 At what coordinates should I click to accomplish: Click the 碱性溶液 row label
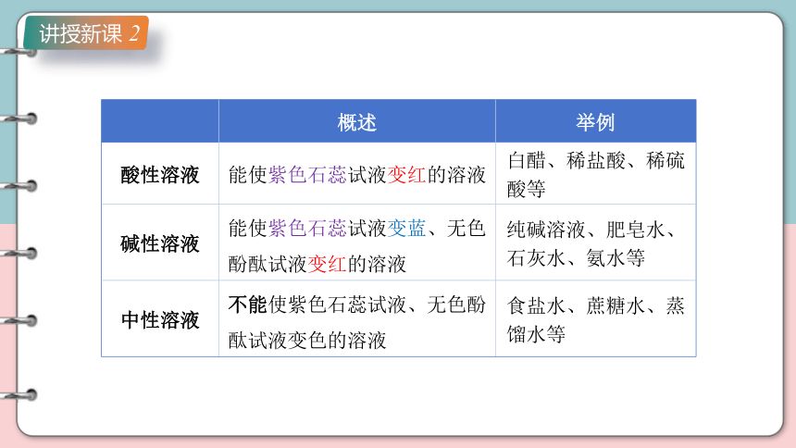160,243
